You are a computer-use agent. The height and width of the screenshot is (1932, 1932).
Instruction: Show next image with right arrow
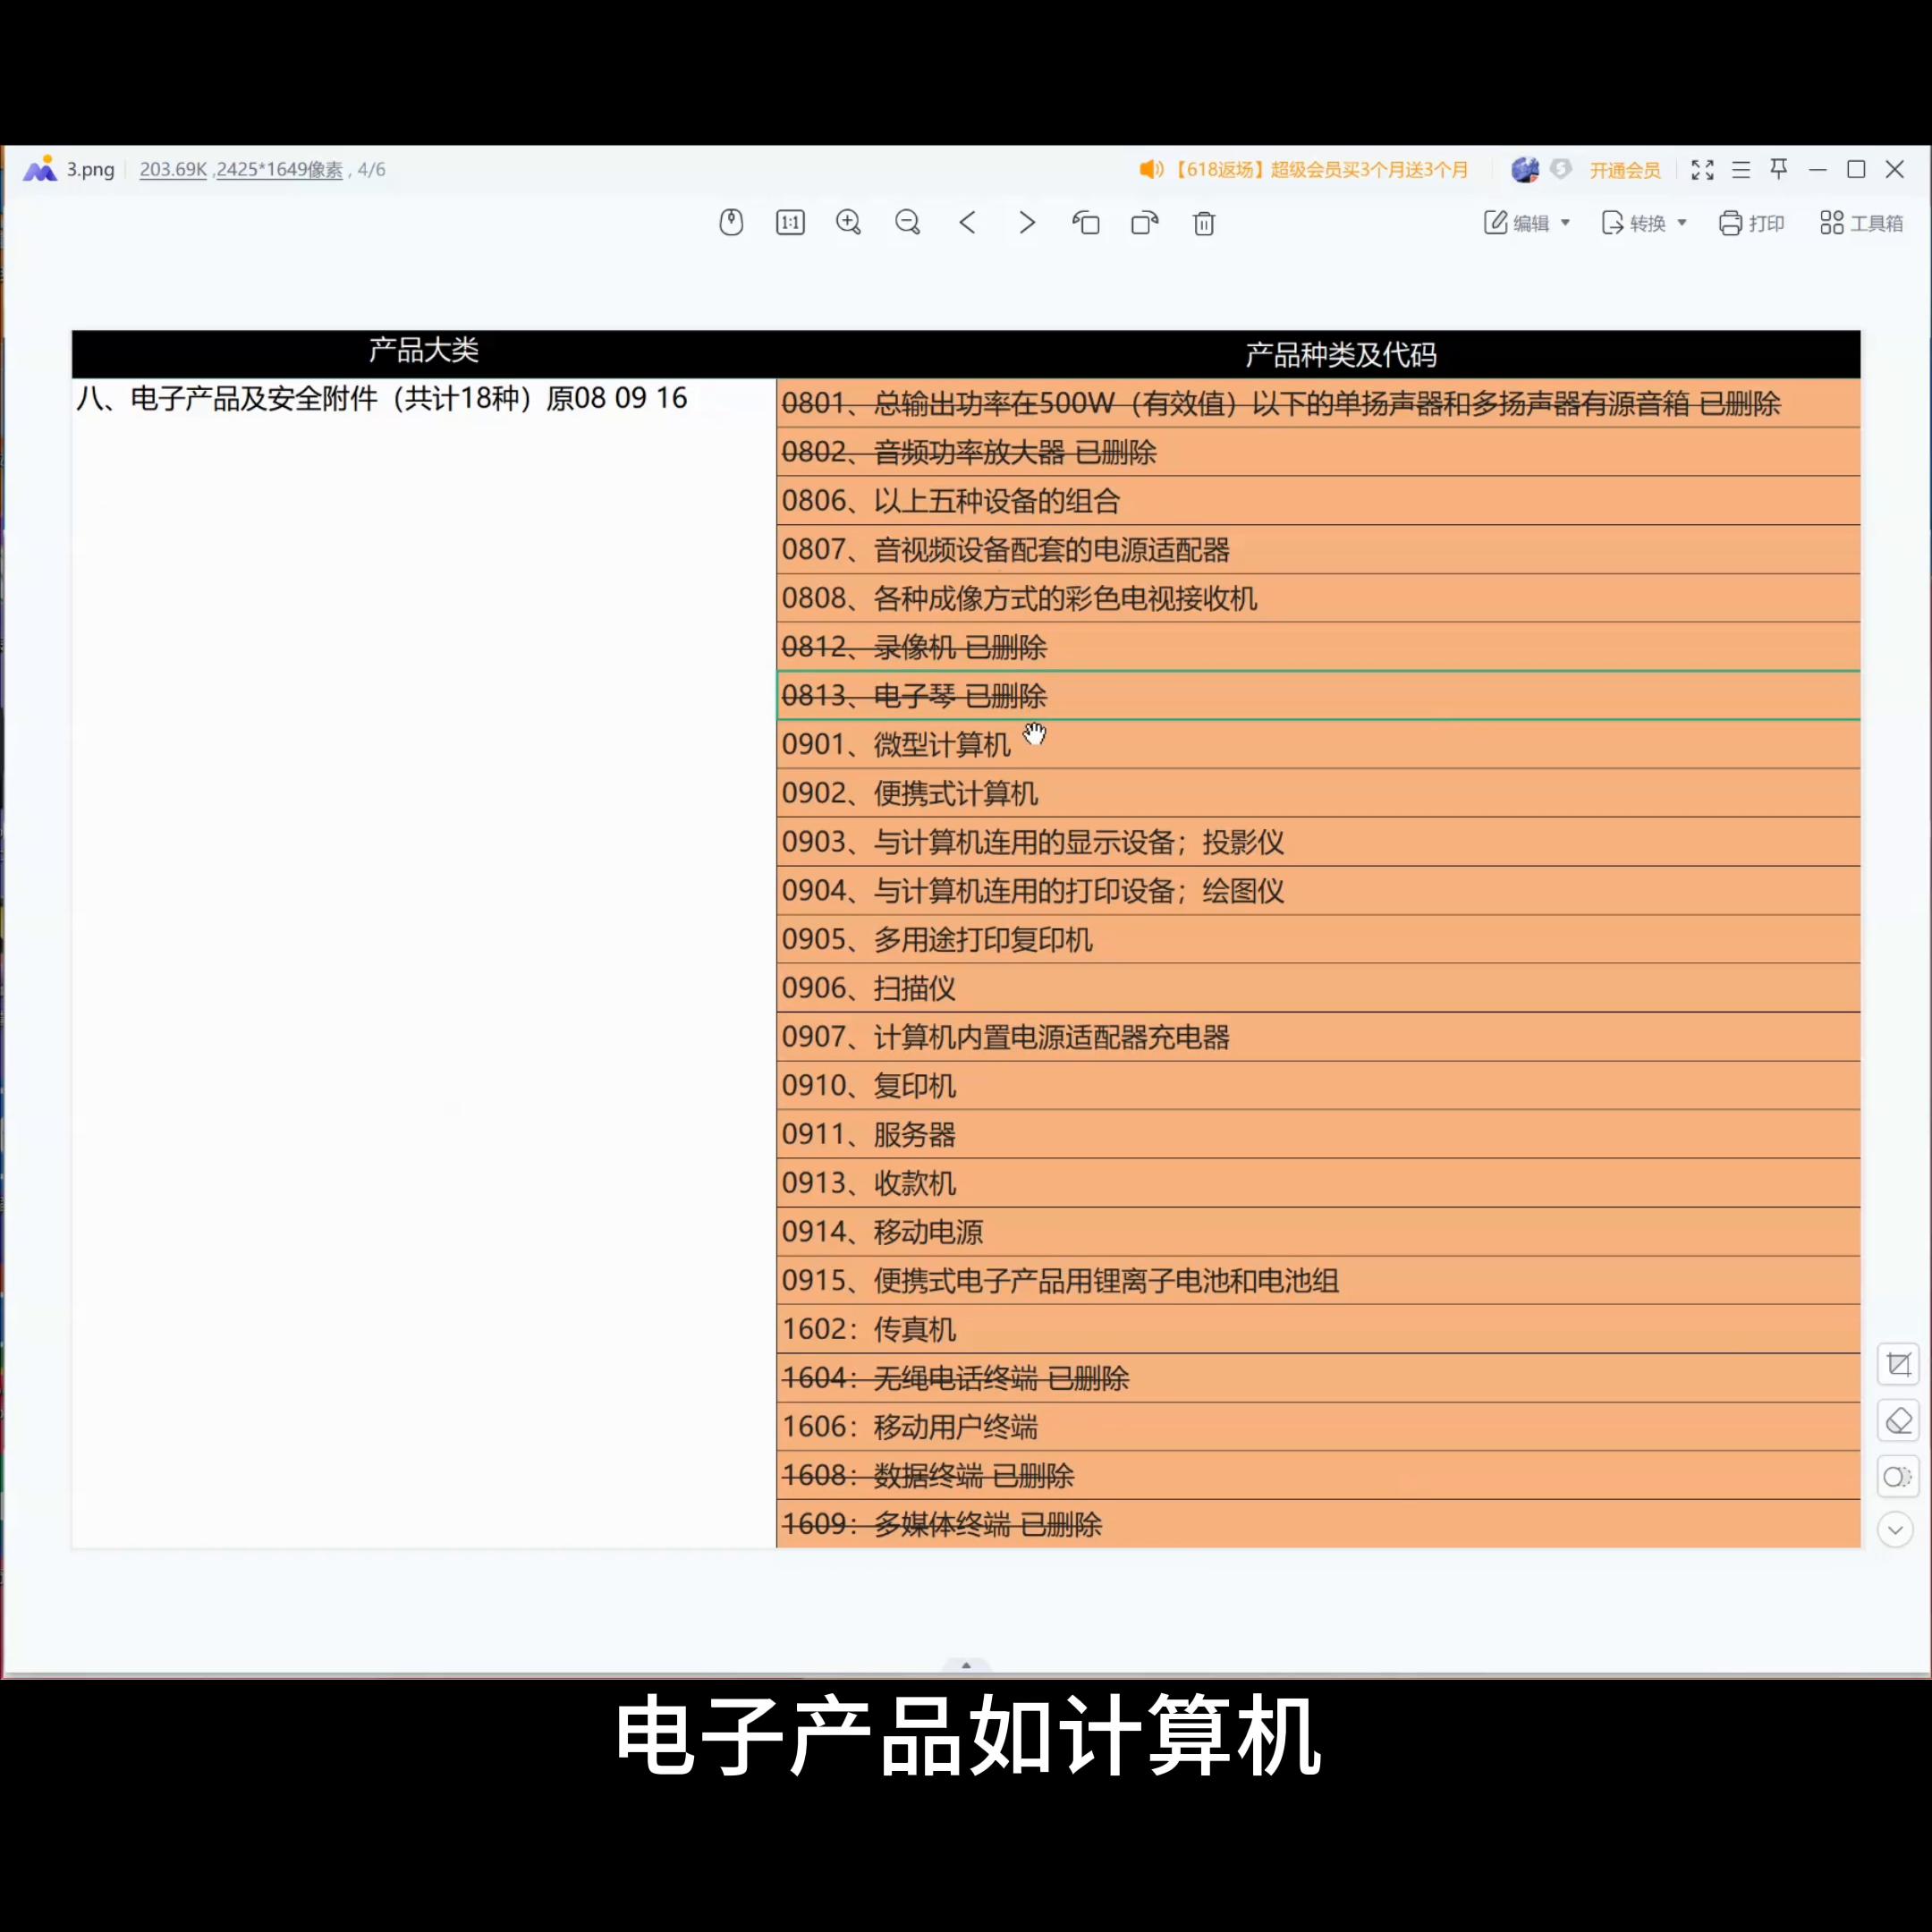pos(1026,222)
